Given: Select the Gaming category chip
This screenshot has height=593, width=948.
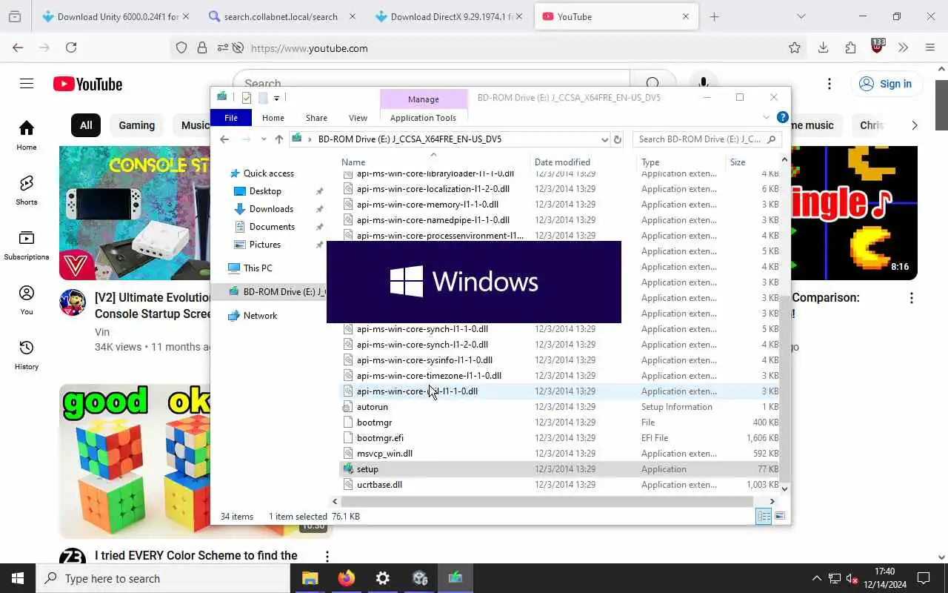Looking at the screenshot, I should [x=136, y=125].
